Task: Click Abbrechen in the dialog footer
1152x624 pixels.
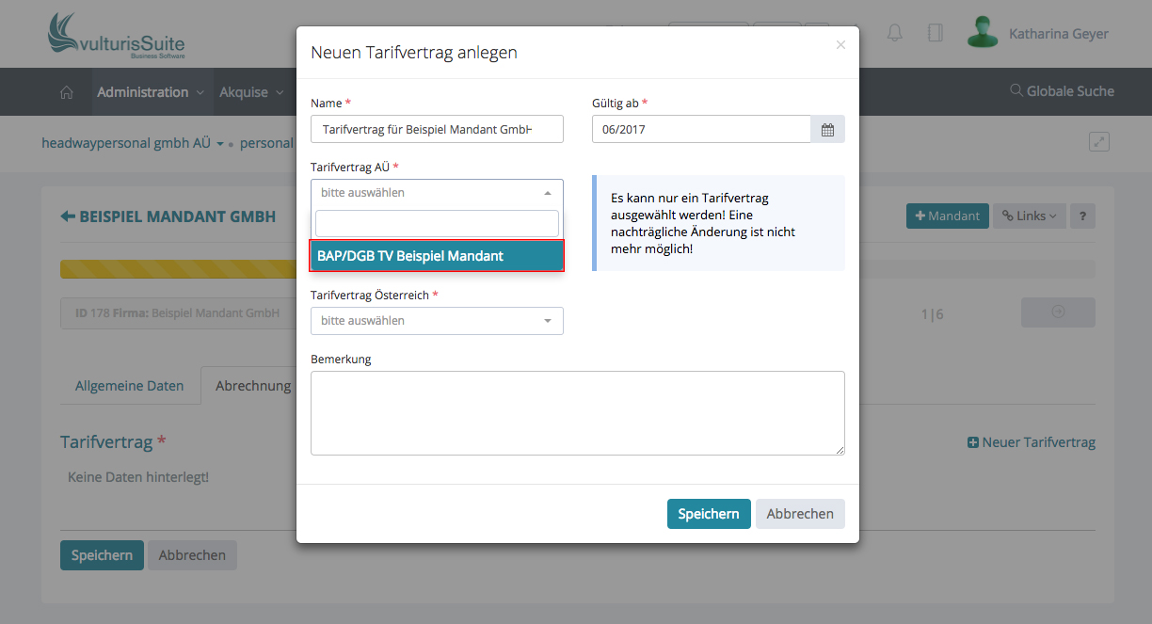Action: click(x=800, y=514)
